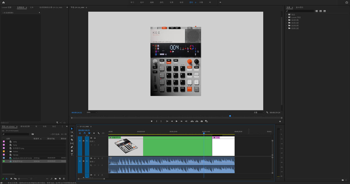The height and width of the screenshot is (184, 350).
Task: Select the Hand tool
Action: [x=72, y=151]
